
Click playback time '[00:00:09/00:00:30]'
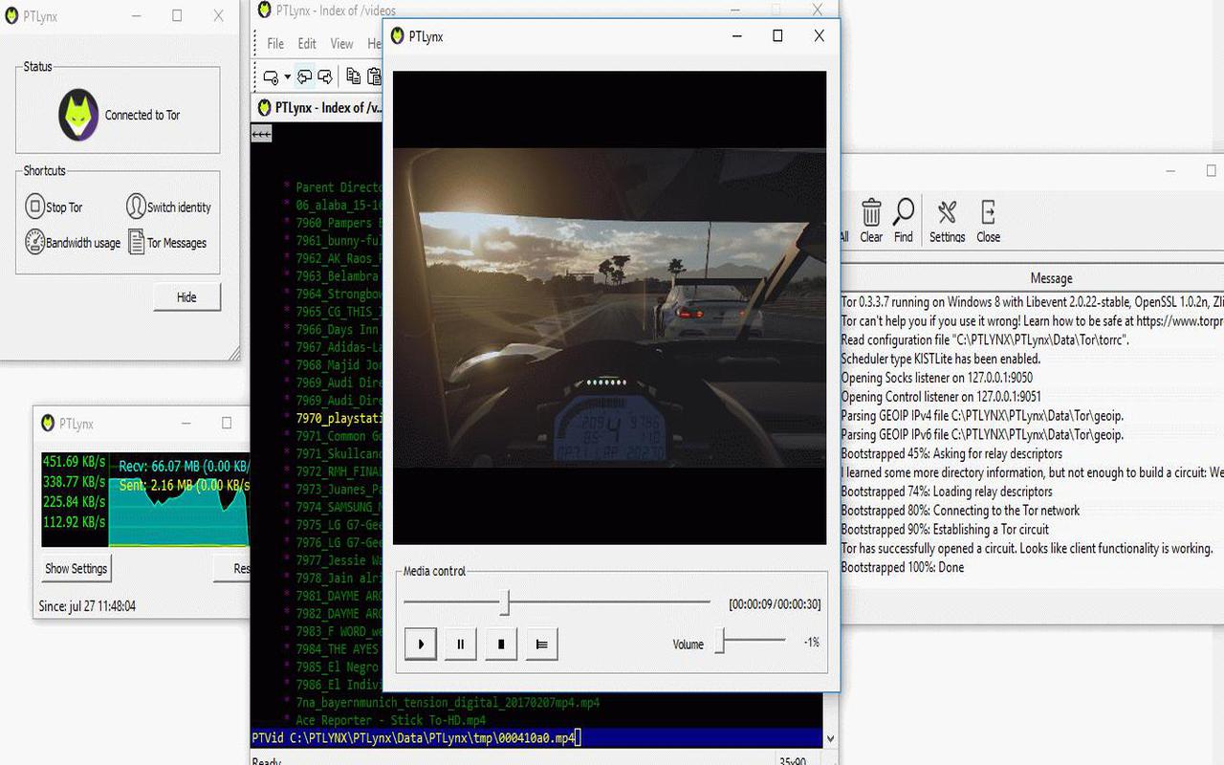(x=775, y=604)
